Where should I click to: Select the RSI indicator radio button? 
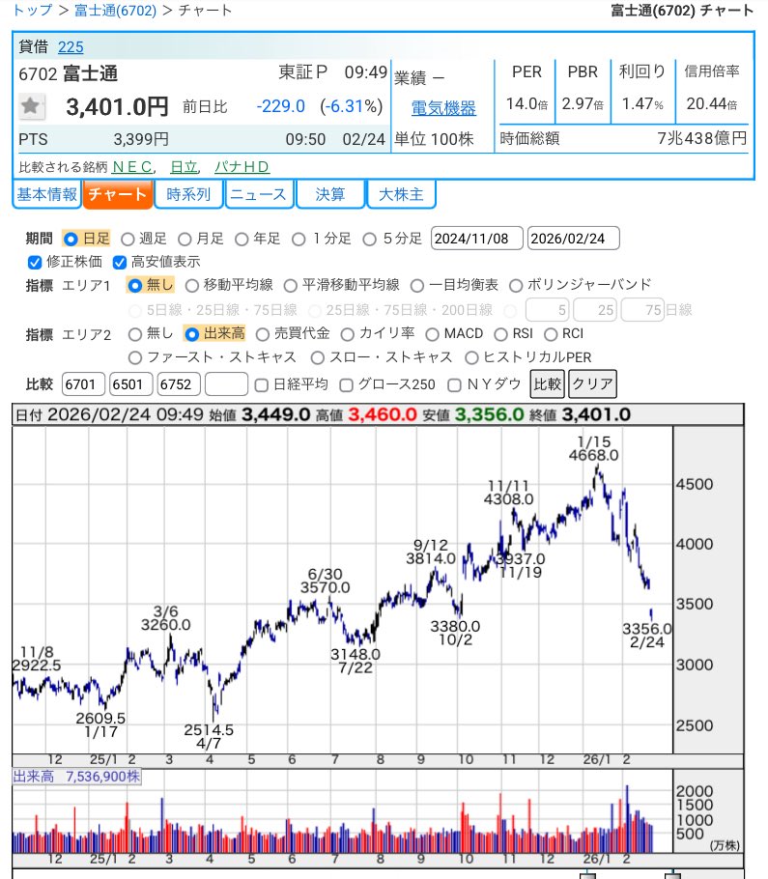point(500,334)
